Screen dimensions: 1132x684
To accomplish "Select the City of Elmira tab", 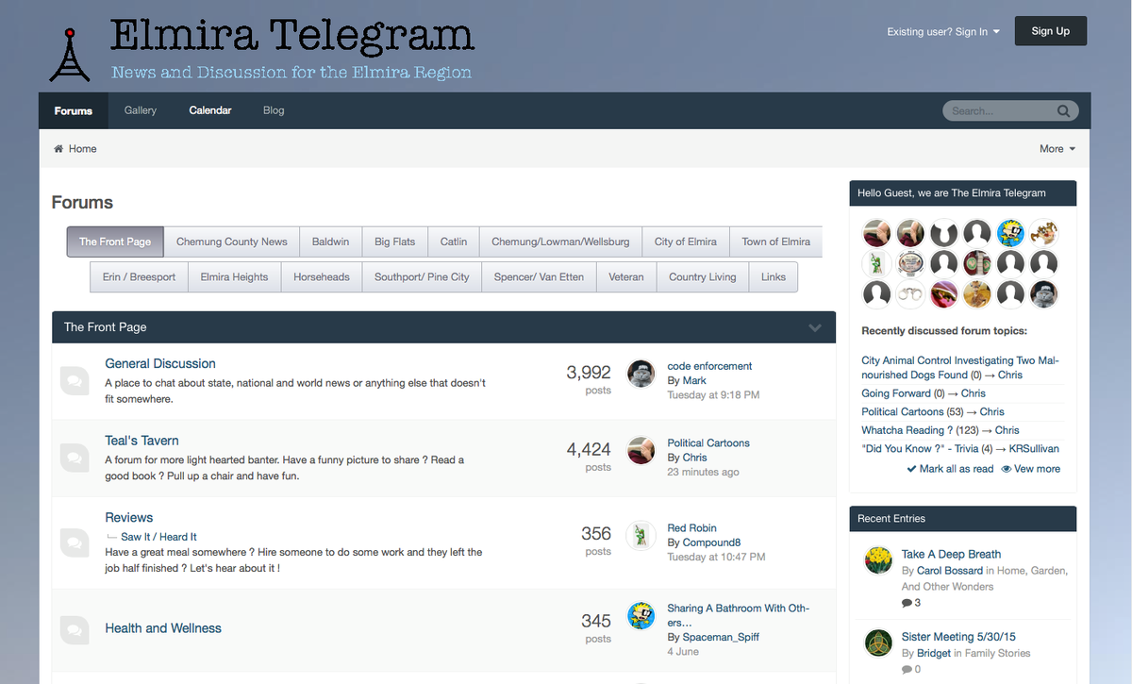I will [x=686, y=242].
